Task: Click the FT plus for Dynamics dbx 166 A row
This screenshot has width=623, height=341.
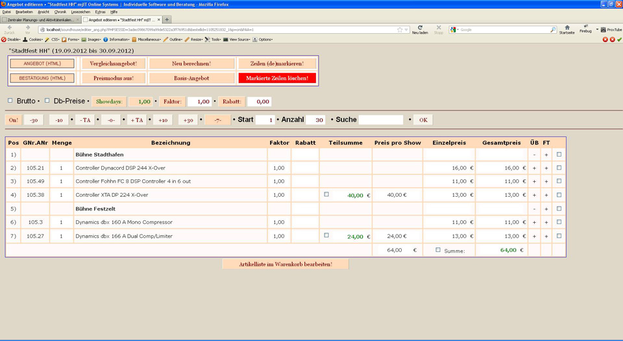Action: 546,236
